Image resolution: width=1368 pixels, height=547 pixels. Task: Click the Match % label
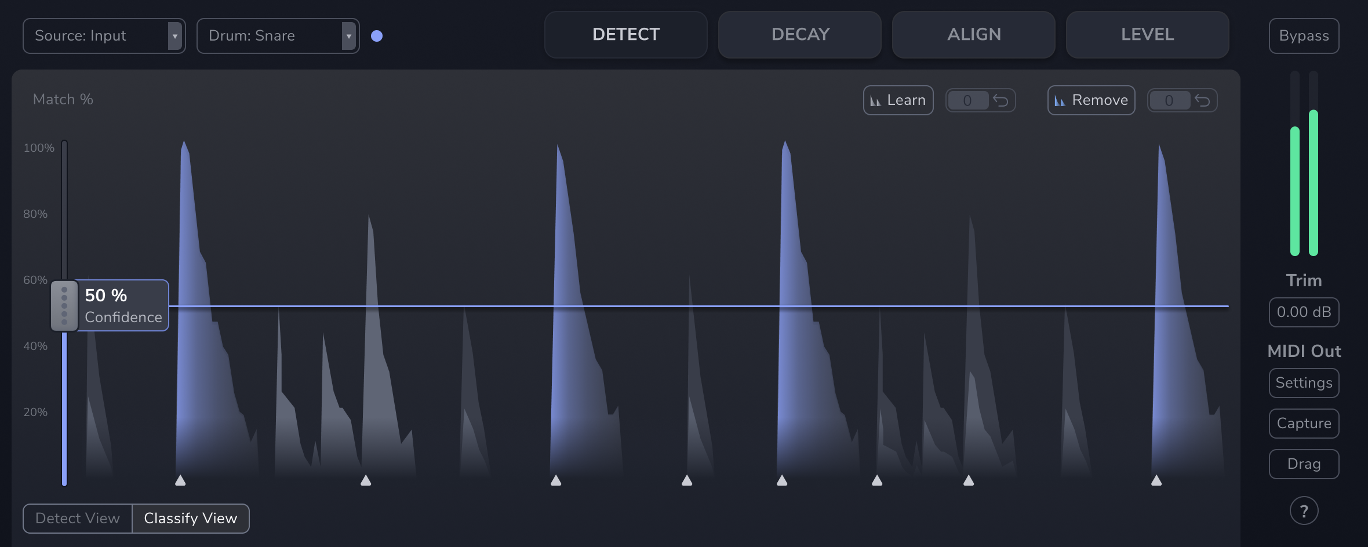[63, 100]
